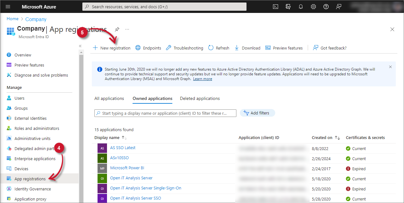Open the Learn more link about MSAL
This screenshot has width=404, height=203.
coord(202,78)
